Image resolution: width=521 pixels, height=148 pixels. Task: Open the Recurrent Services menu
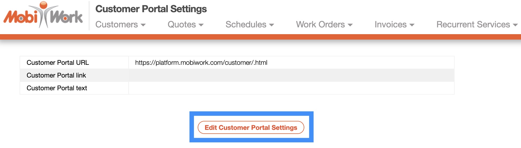point(473,25)
